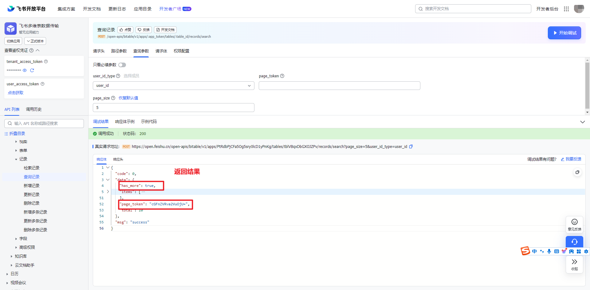Copy the real request URL
Viewport: 590px width, 290px height.
pyautogui.click(x=411, y=146)
